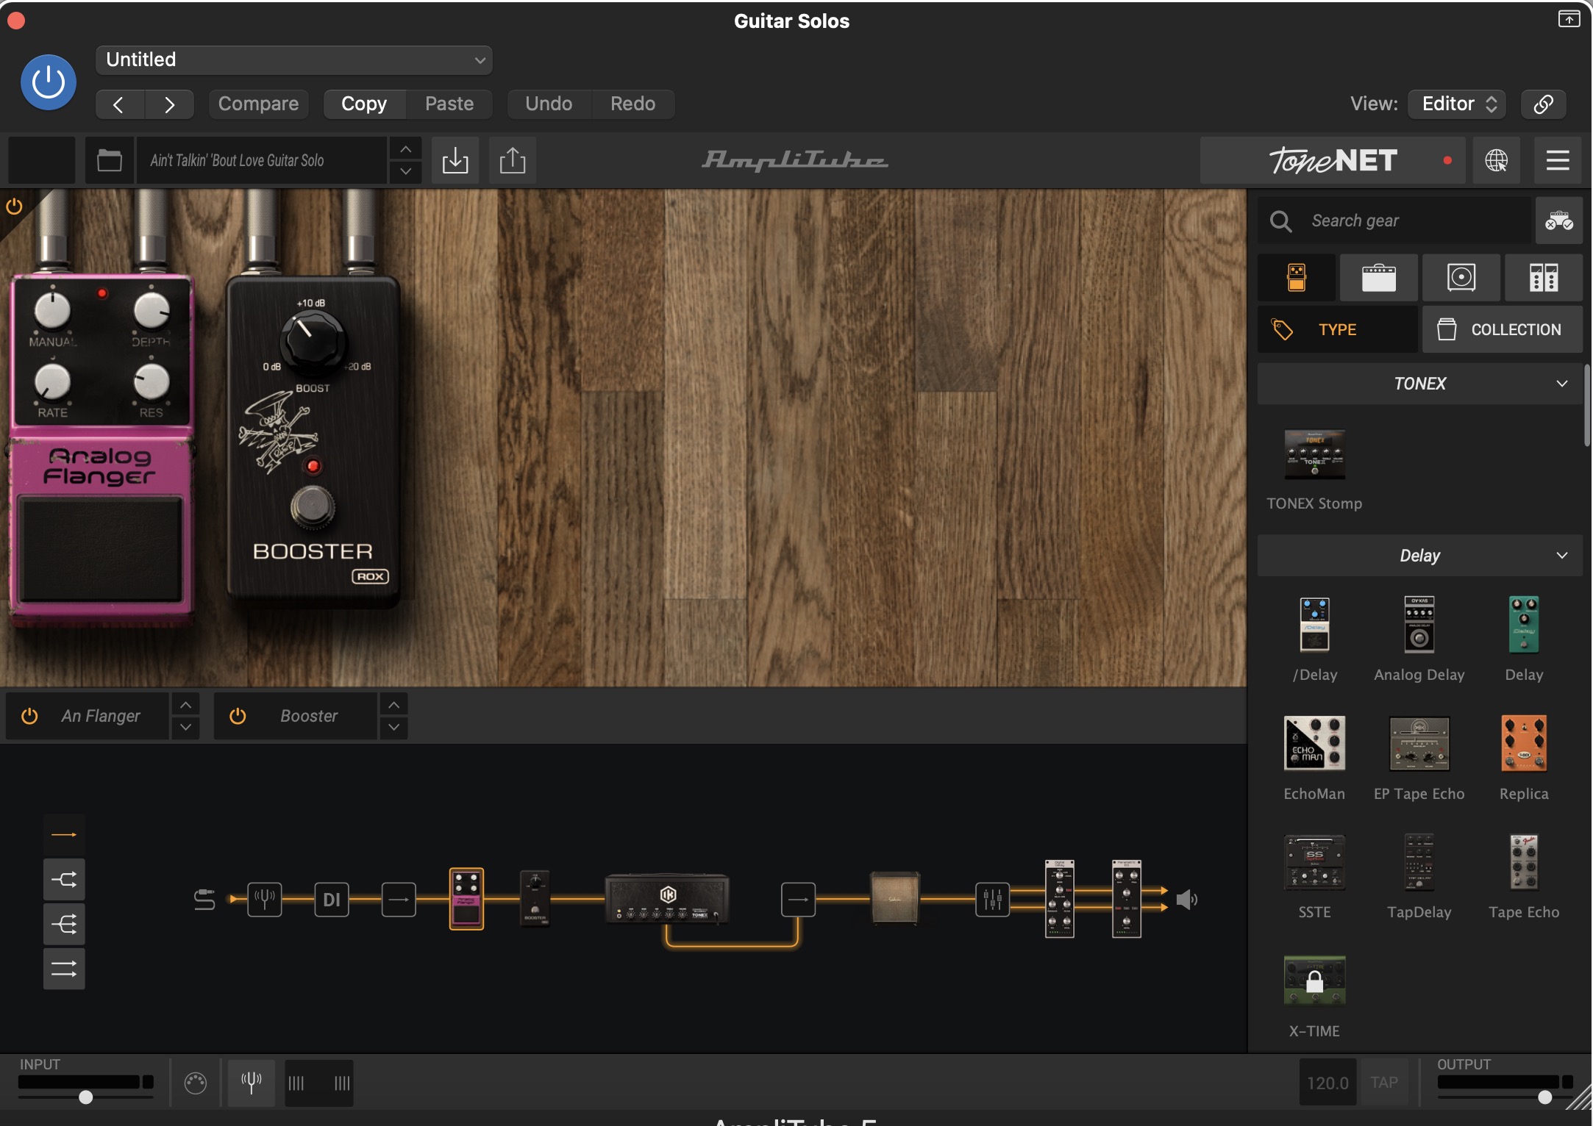
Task: Open the Custom Shop cart icon
Action: click(x=1558, y=220)
